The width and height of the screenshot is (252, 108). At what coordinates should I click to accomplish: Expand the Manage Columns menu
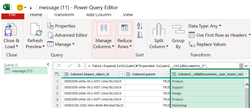[103, 44]
